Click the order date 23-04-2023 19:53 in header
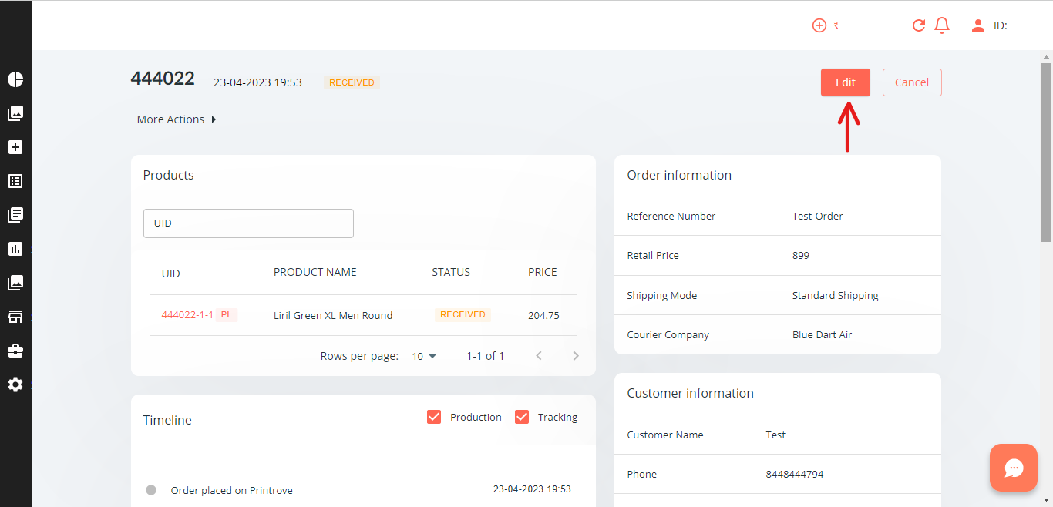Image resolution: width=1053 pixels, height=507 pixels. coord(257,82)
